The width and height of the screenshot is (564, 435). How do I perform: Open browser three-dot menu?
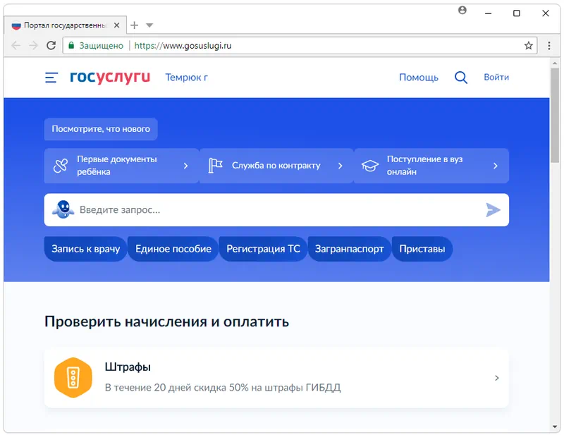(549, 45)
